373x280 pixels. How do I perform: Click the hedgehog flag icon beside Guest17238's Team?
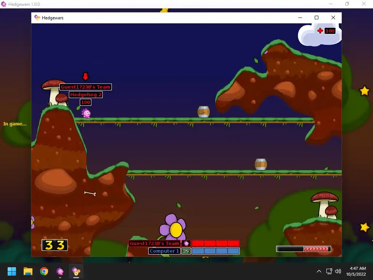tap(186, 243)
